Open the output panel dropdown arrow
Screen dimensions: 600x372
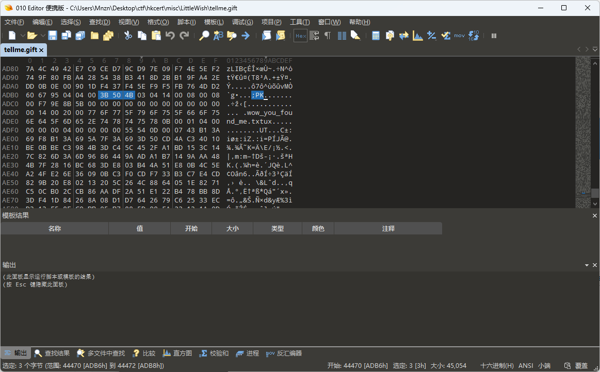[x=587, y=265]
